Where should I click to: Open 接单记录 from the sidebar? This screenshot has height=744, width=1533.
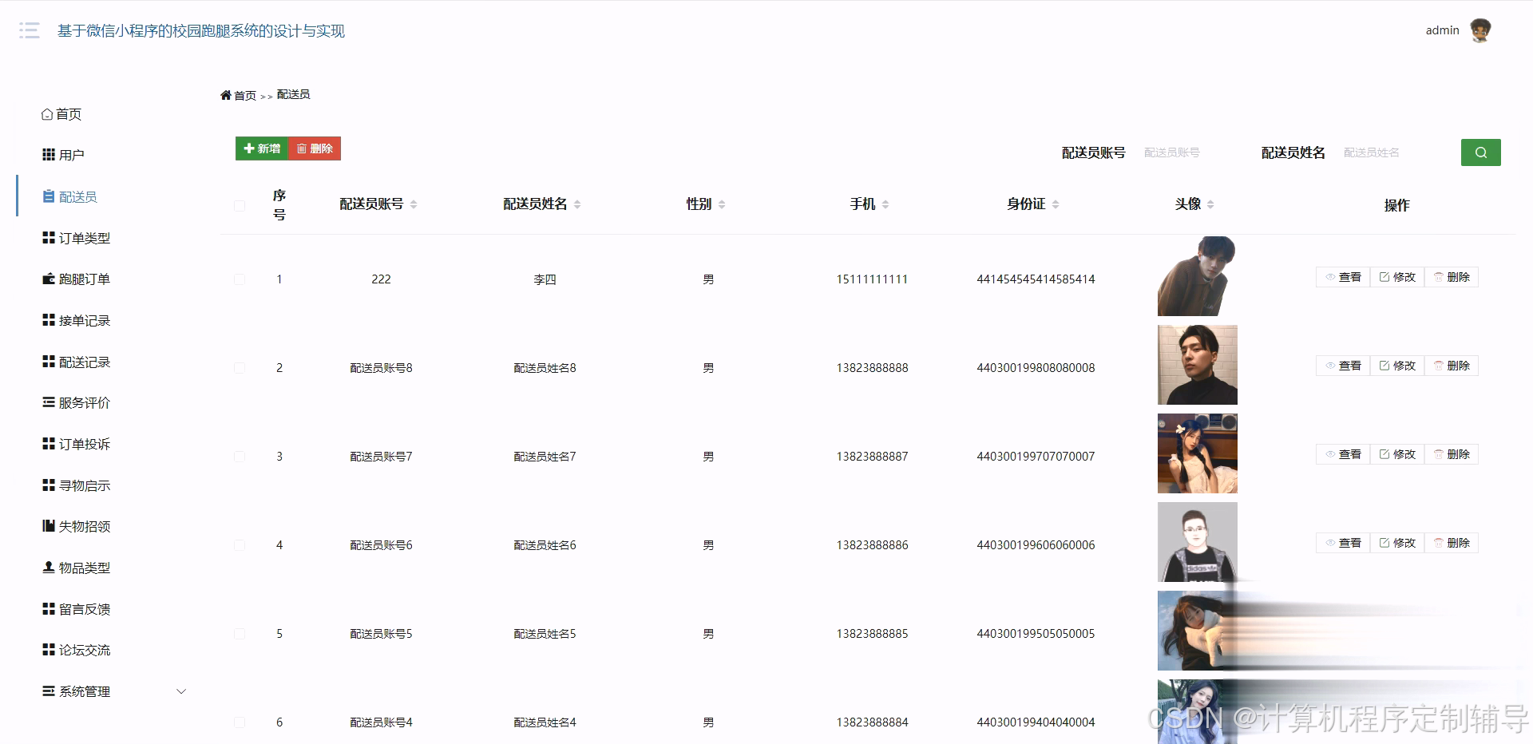82,320
